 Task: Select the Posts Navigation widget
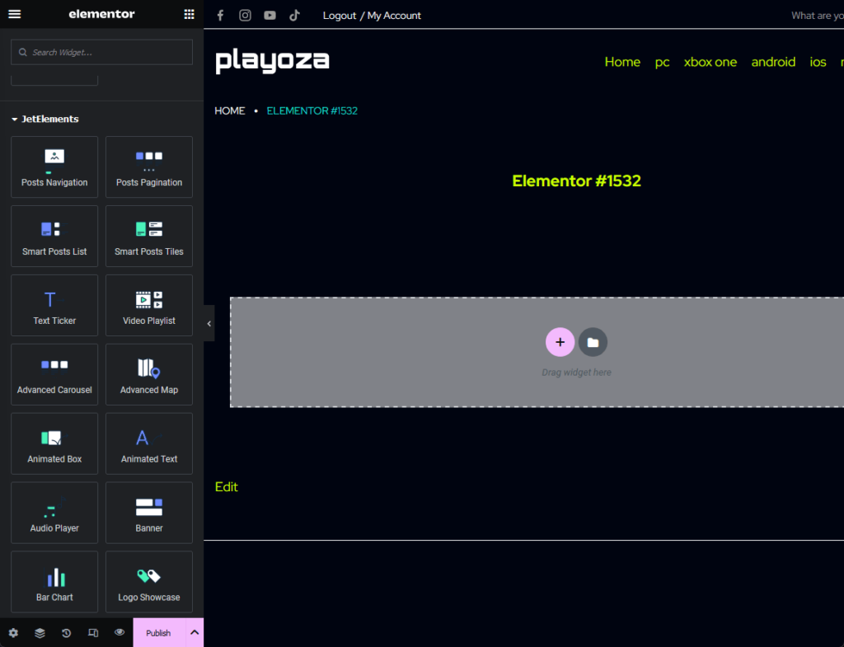[54, 166]
